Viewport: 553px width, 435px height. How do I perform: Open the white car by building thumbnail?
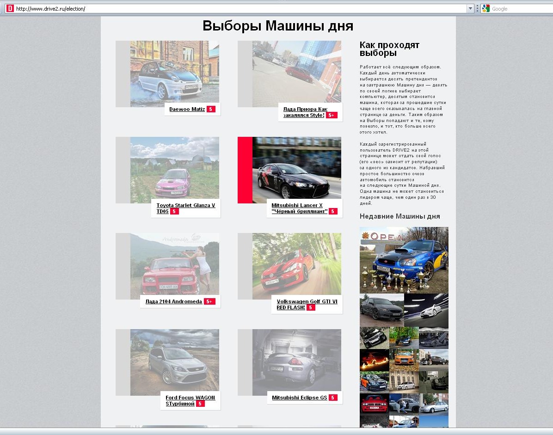(404, 382)
